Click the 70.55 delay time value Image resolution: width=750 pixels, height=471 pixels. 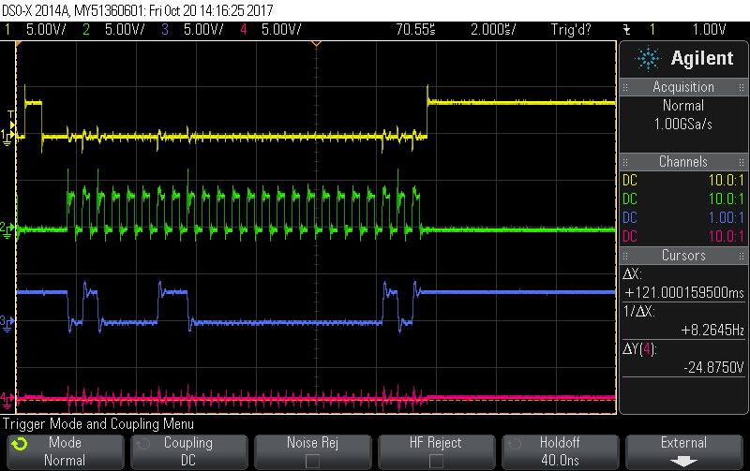(x=415, y=30)
